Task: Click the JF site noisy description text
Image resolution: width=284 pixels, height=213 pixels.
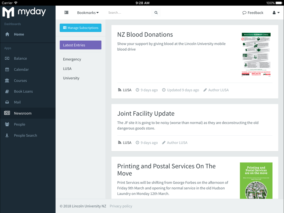Action: [x=188, y=125]
